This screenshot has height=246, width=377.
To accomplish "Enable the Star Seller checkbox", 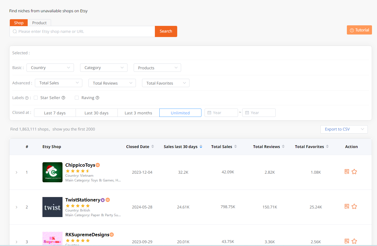I will 36,98.
